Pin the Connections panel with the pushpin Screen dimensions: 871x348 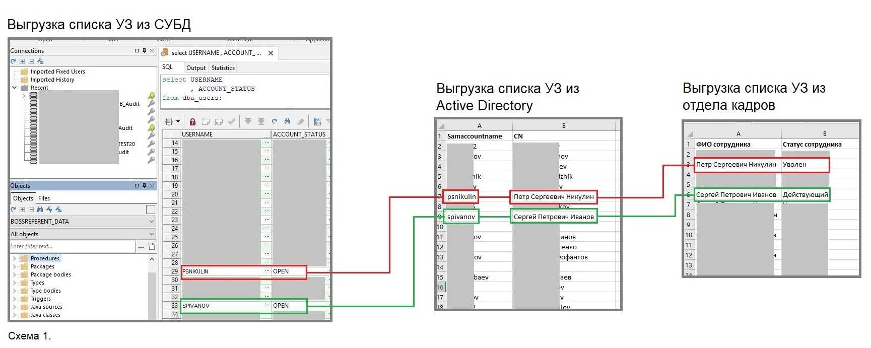pos(144,51)
